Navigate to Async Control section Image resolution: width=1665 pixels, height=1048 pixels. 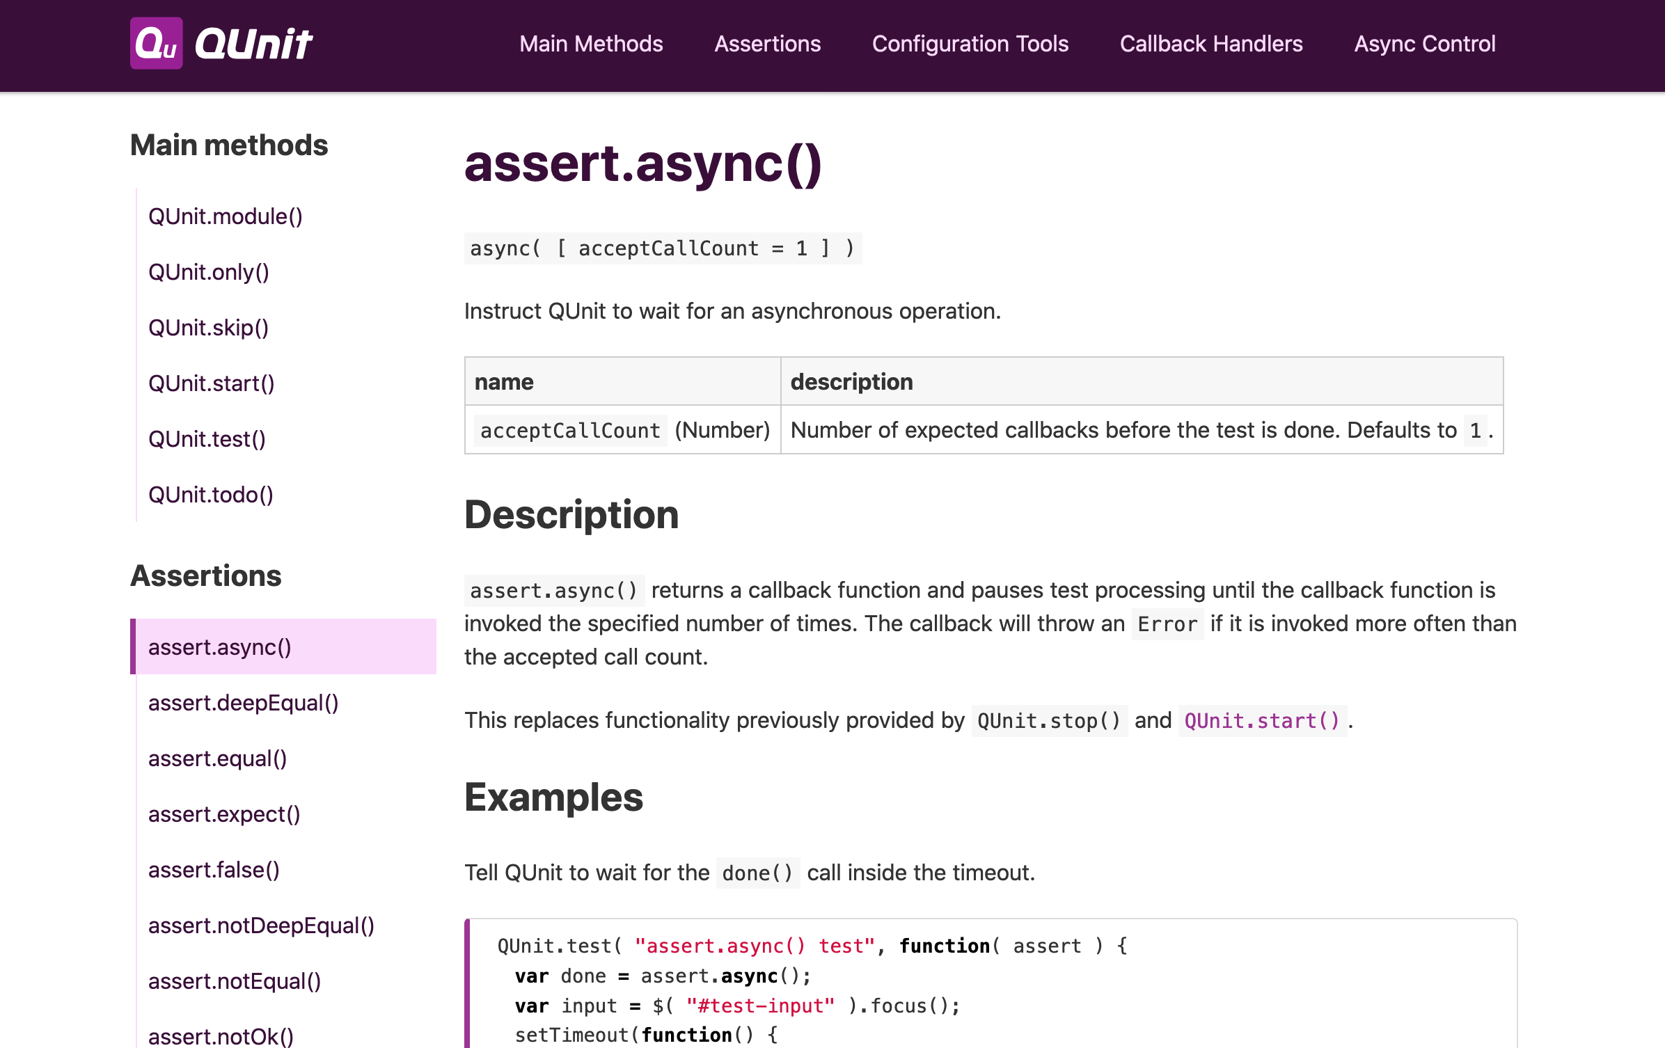pos(1425,45)
